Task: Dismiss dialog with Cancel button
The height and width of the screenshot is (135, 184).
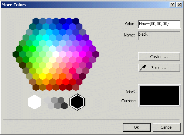Action: (x=167, y=127)
